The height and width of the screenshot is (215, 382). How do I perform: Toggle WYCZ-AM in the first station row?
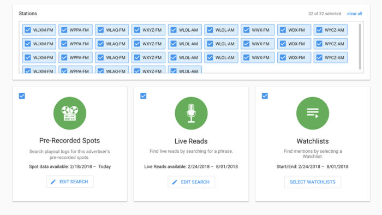pyautogui.click(x=331, y=30)
